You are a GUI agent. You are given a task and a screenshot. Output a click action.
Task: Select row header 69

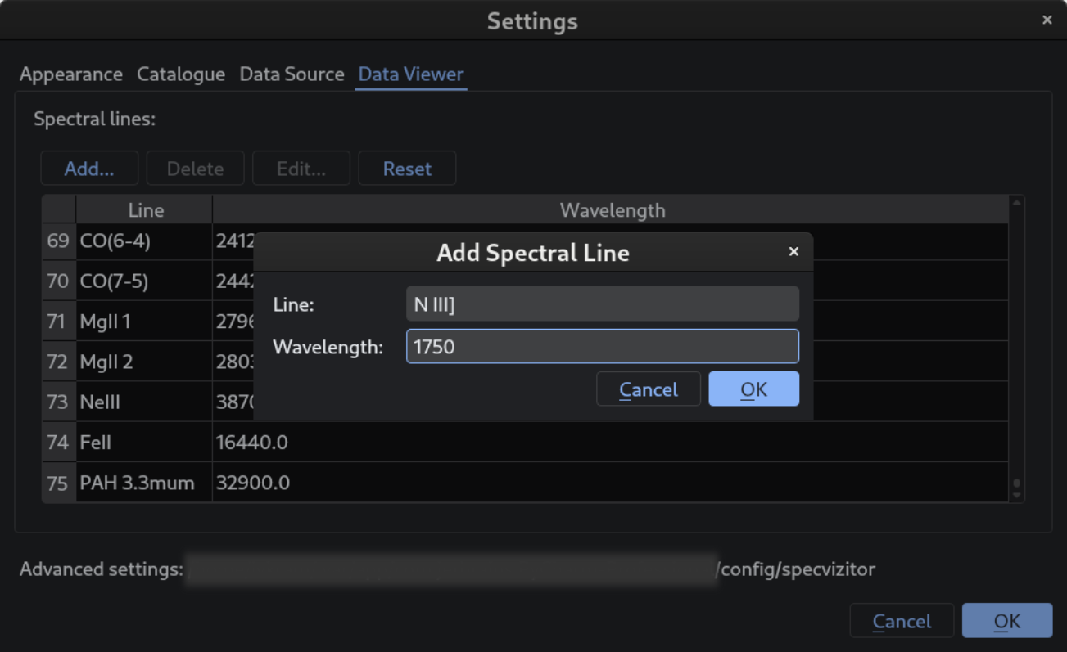coord(58,241)
